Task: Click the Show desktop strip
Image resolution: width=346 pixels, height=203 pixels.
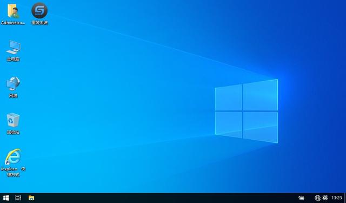Action: (345, 198)
